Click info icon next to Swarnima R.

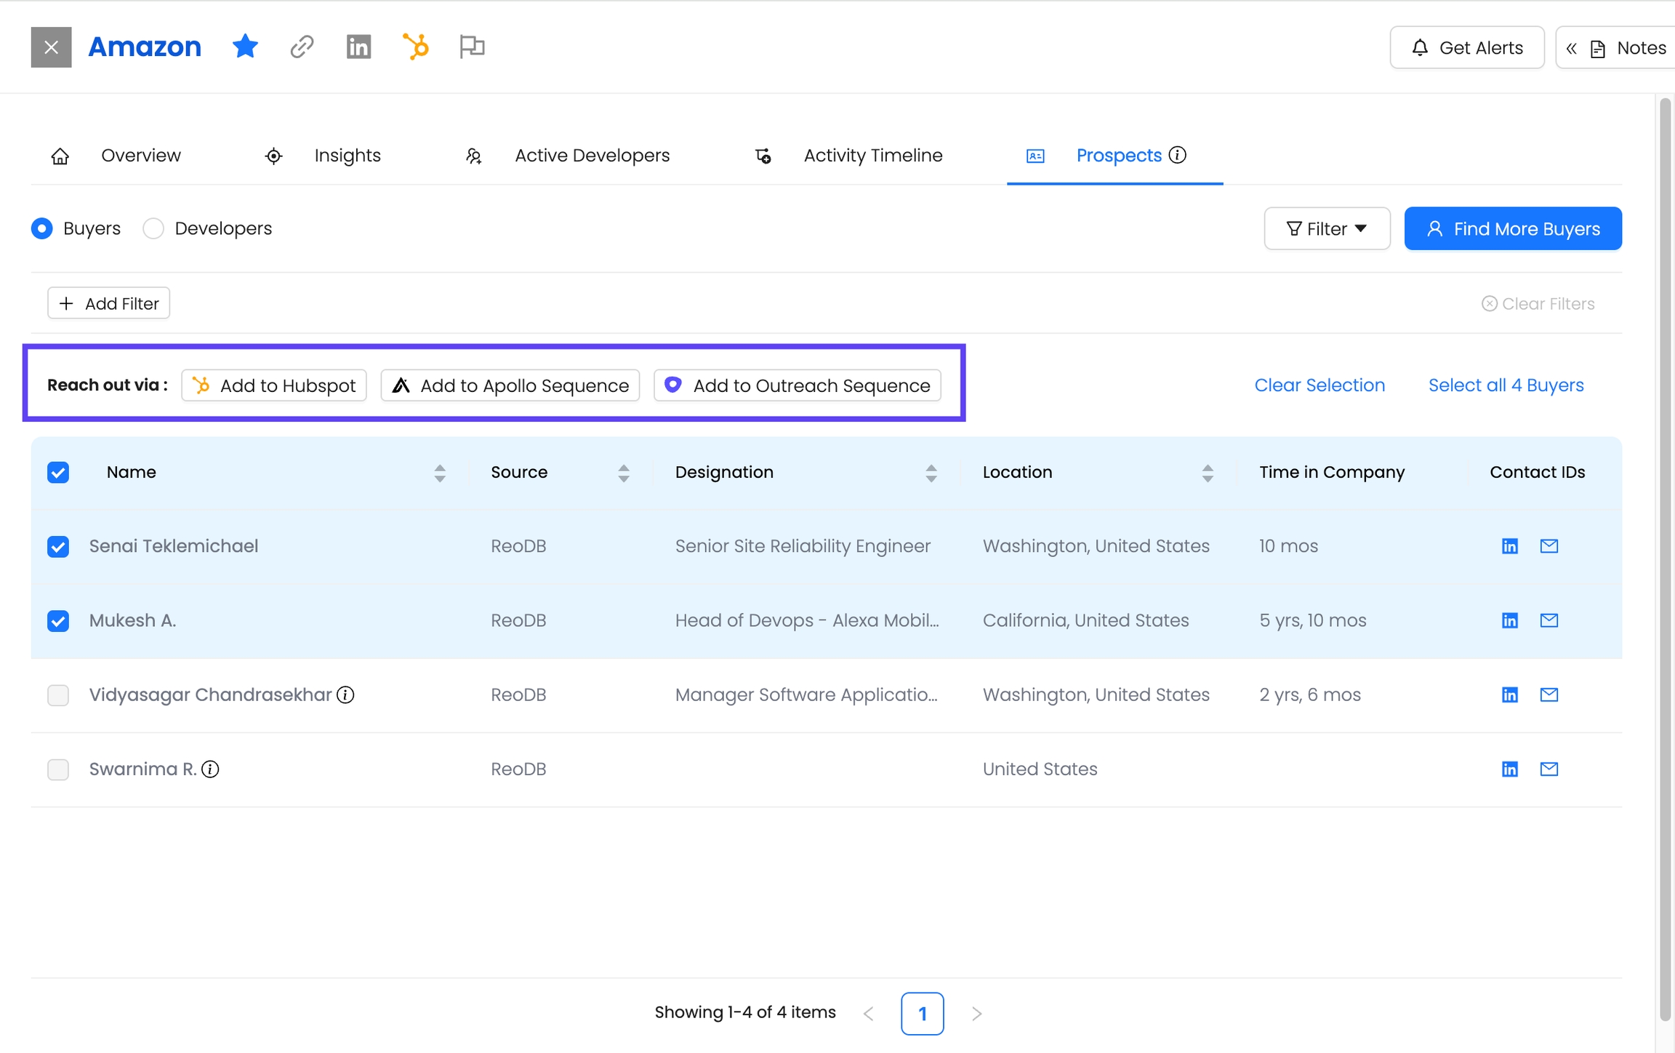point(210,769)
